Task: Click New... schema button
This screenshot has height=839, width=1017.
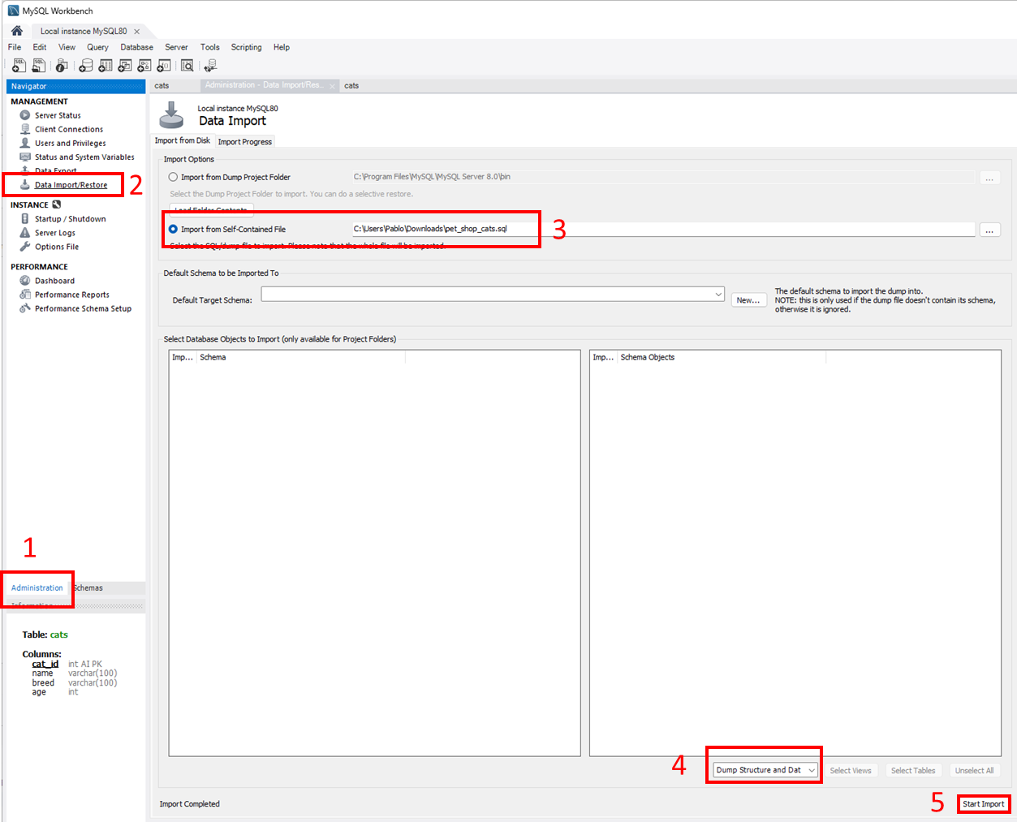Action: click(x=748, y=299)
